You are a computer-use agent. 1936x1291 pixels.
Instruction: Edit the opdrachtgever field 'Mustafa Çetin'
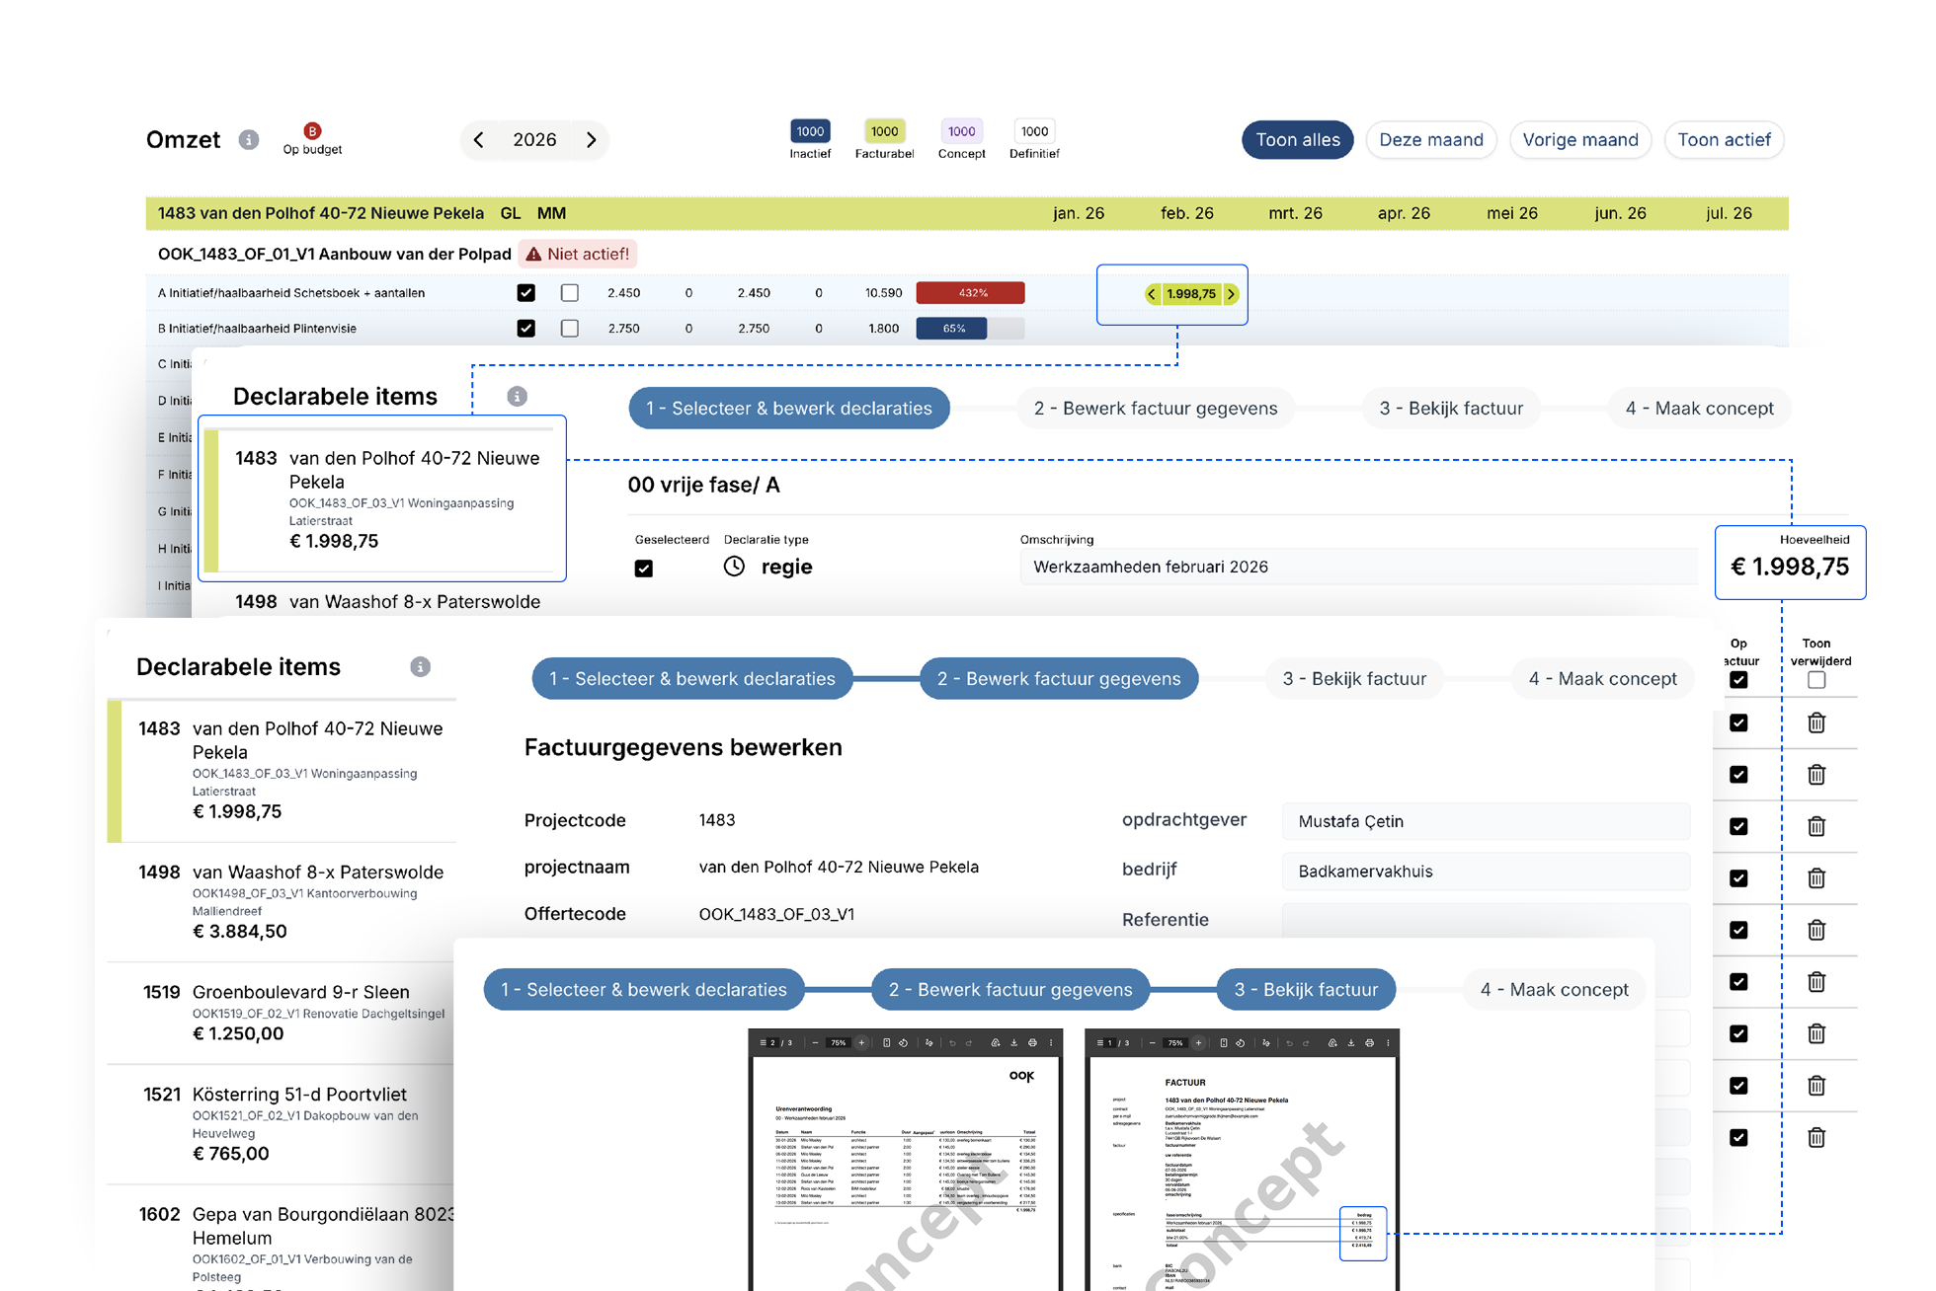[x=1486, y=821]
